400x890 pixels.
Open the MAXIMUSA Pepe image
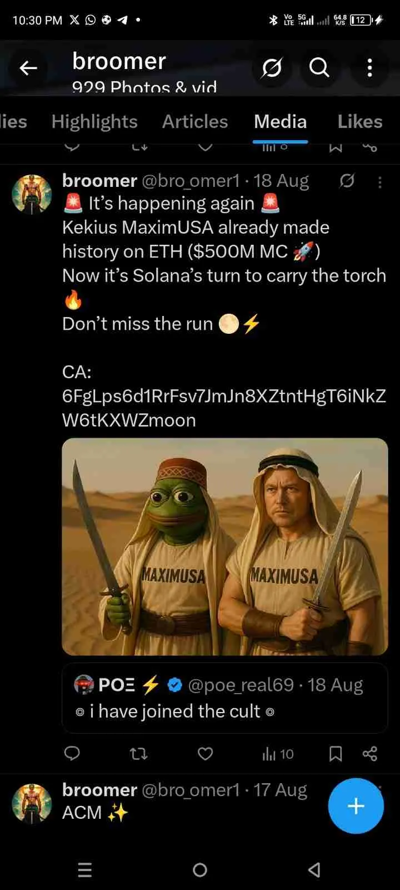(225, 547)
